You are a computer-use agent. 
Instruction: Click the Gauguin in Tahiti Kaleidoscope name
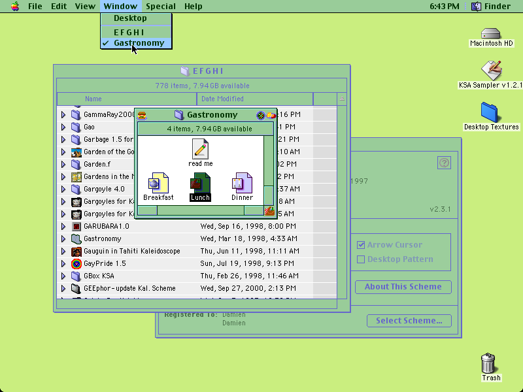pyautogui.click(x=132, y=252)
